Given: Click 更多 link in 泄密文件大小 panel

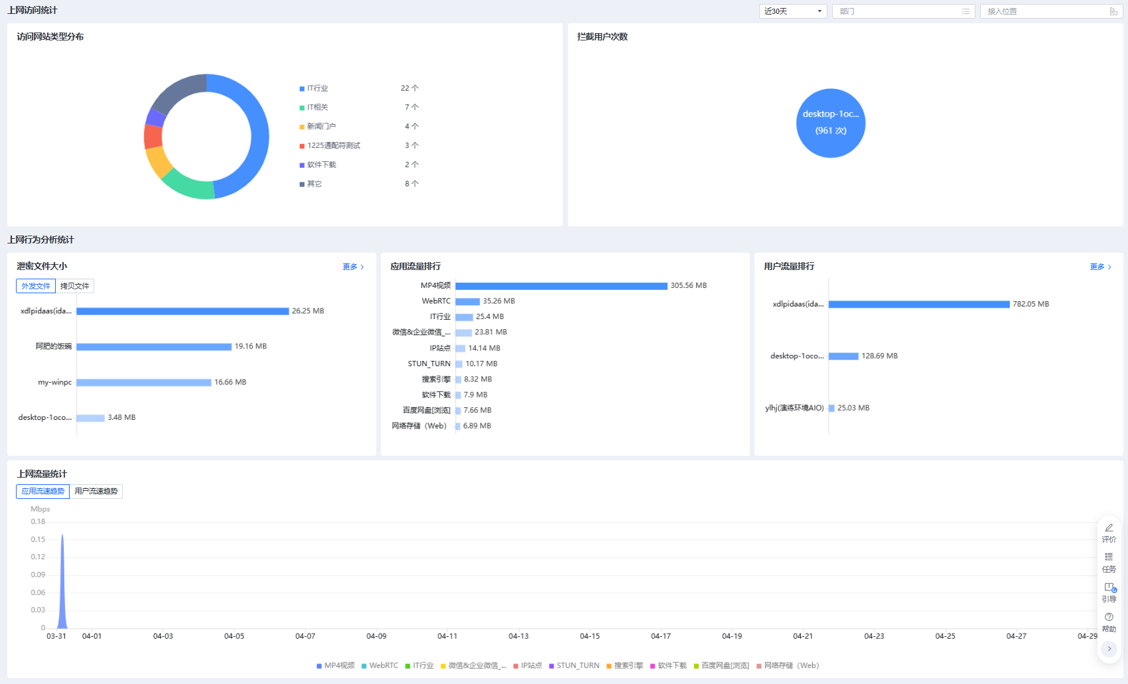Looking at the screenshot, I should click(x=353, y=267).
